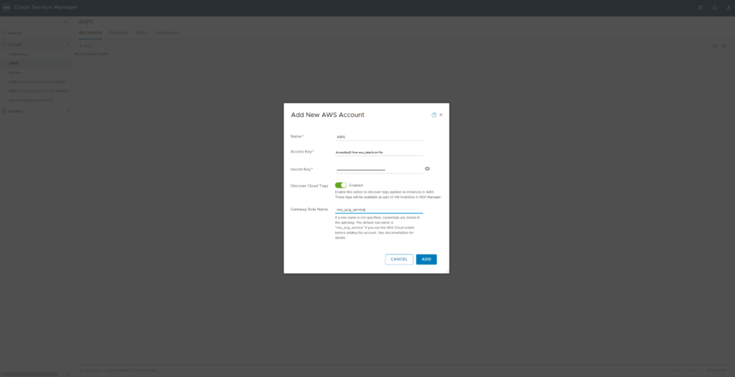
Task: Select AWS GovCloud US (US-East)
Action: [x=37, y=82]
